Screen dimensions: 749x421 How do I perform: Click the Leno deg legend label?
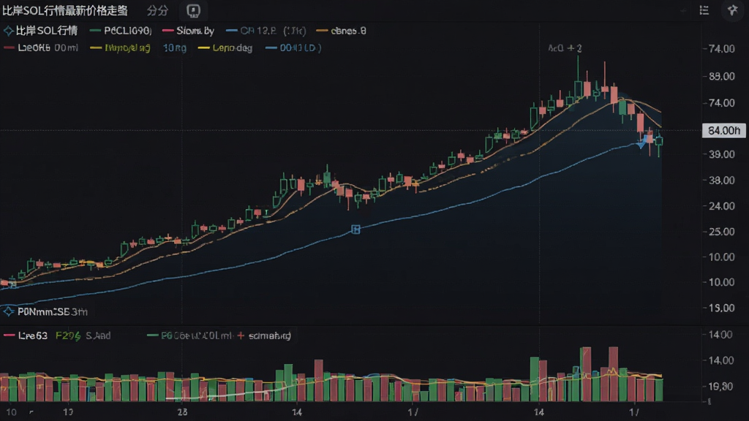click(232, 48)
